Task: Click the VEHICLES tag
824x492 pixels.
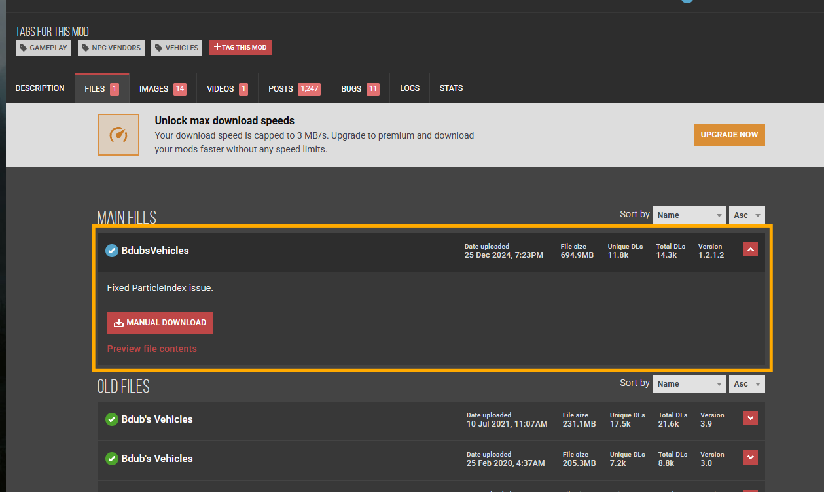Action: coord(177,48)
